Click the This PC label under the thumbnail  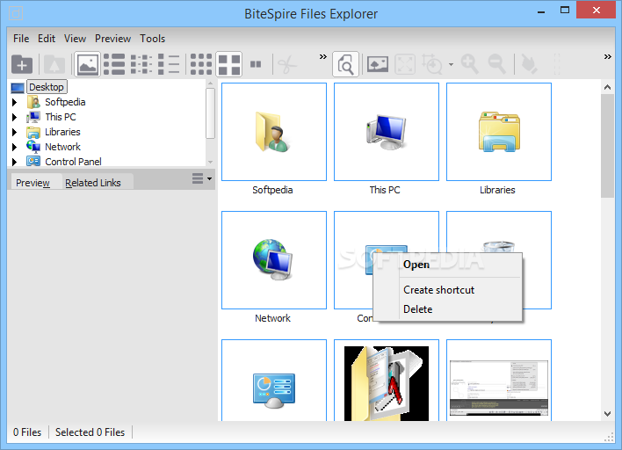coord(385,190)
